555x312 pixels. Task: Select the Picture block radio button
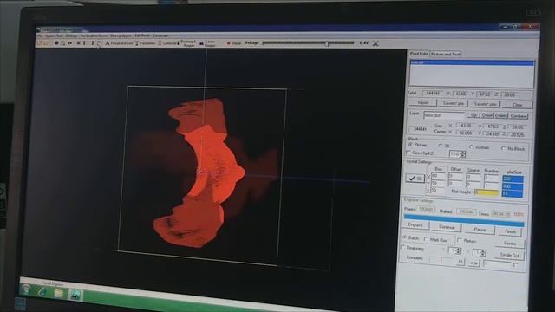tap(410, 145)
